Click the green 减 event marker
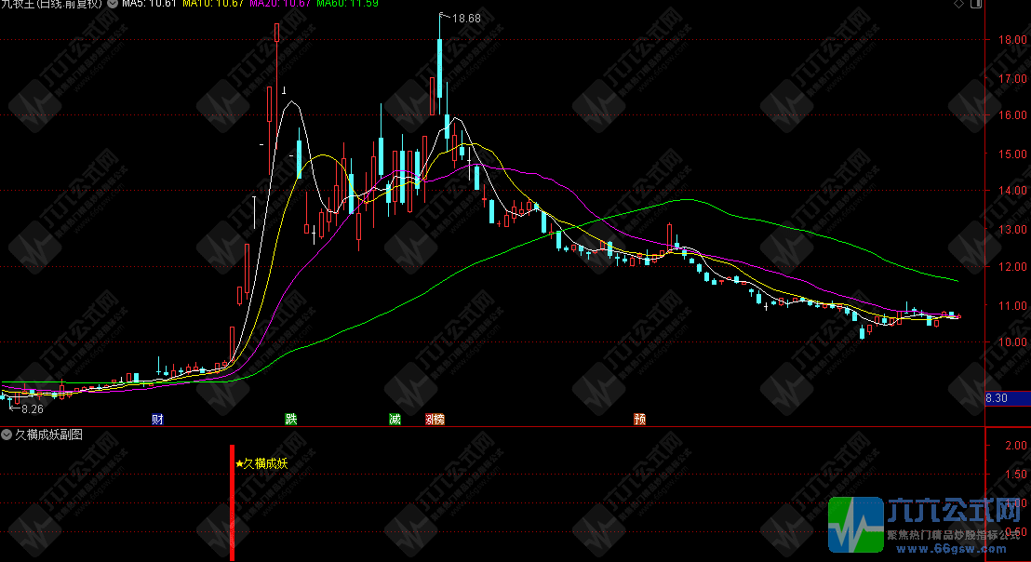 coord(395,420)
